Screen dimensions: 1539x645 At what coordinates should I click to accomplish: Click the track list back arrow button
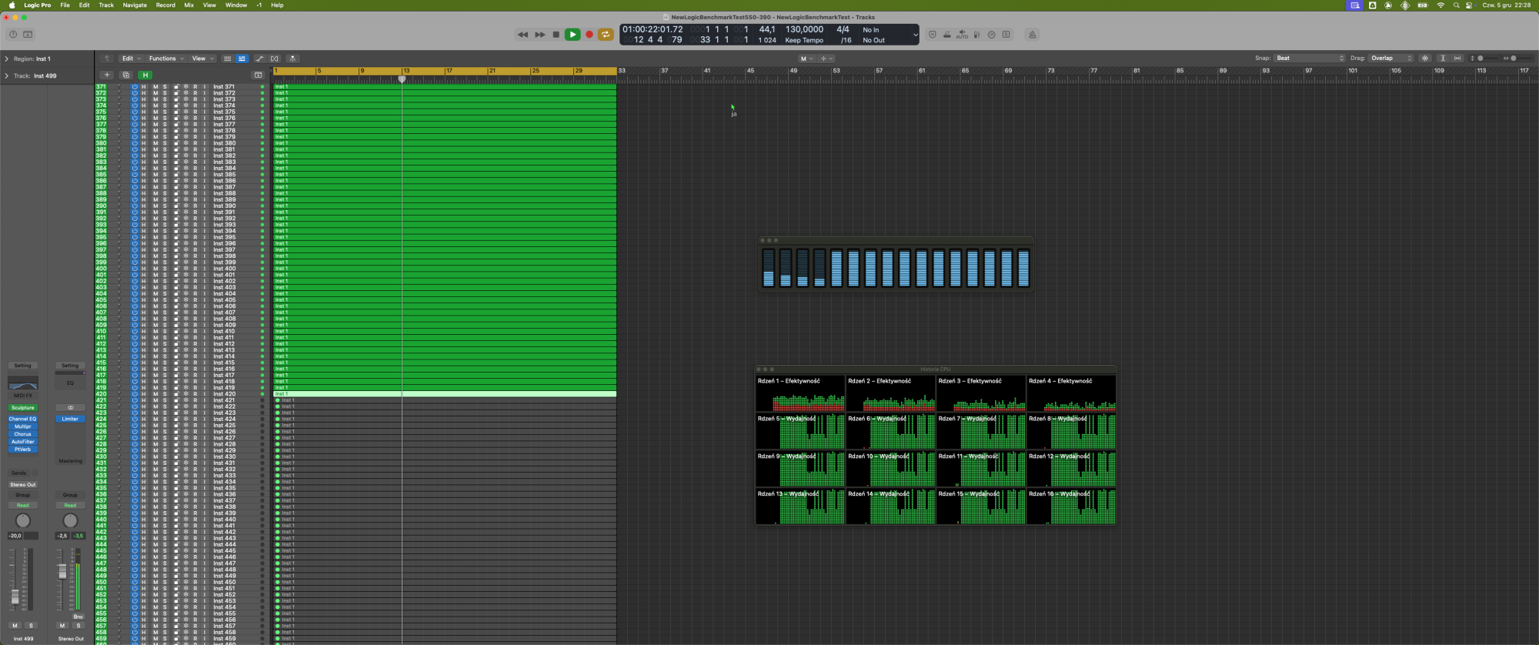(107, 58)
